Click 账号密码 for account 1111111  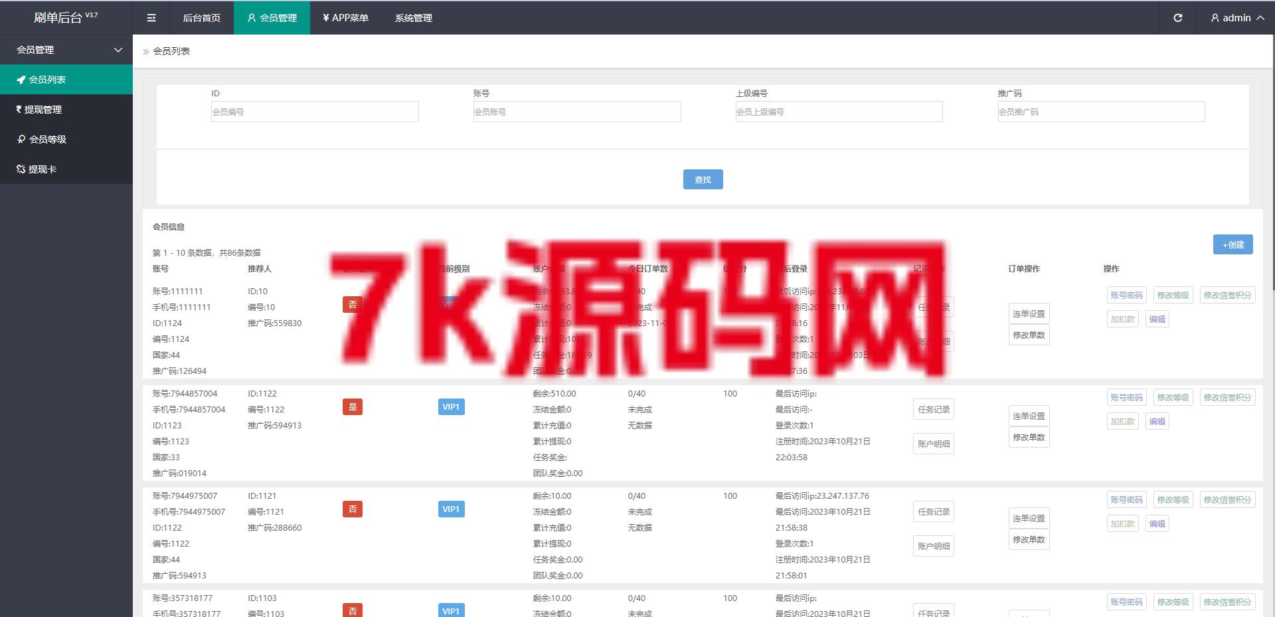(x=1127, y=295)
